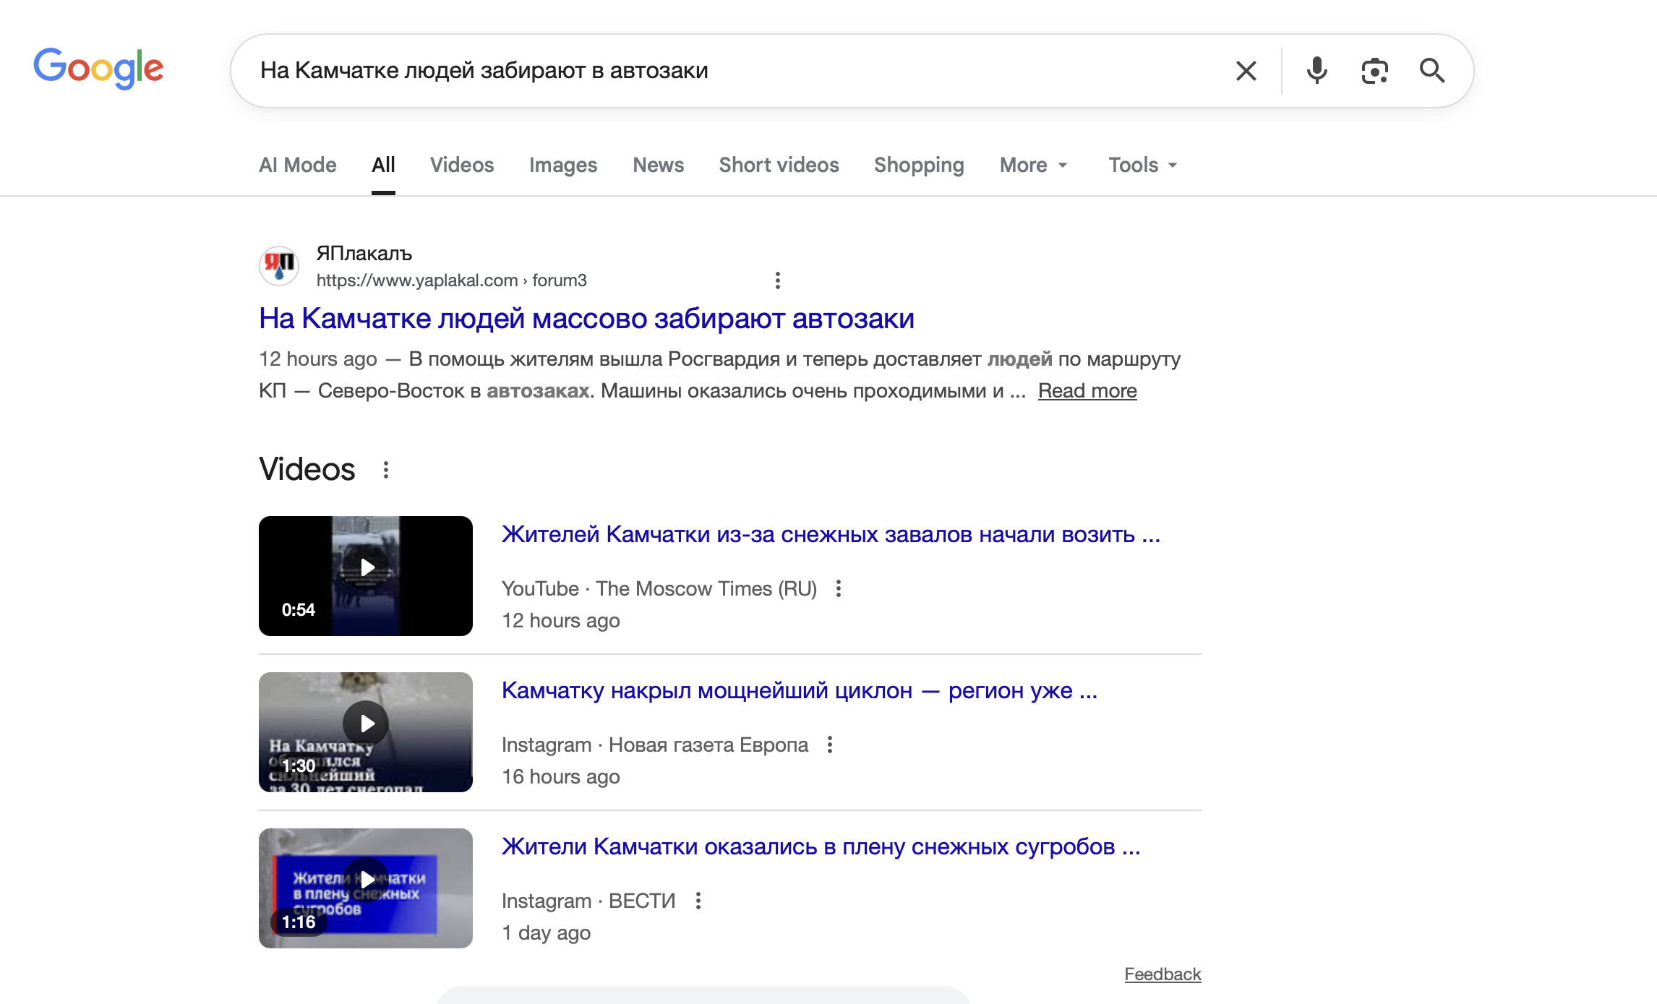Screen dimensions: 1657x1004
Task: Start voice search with microphone icon
Action: click(x=1316, y=71)
